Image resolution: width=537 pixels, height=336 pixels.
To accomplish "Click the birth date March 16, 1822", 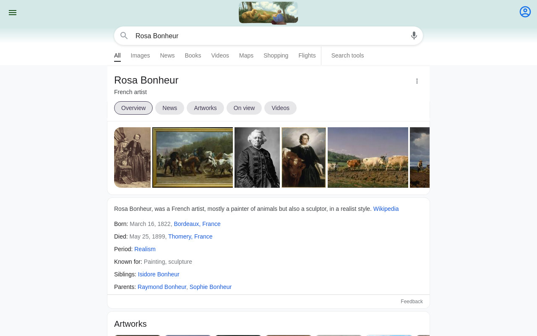I will pyautogui.click(x=150, y=224).
